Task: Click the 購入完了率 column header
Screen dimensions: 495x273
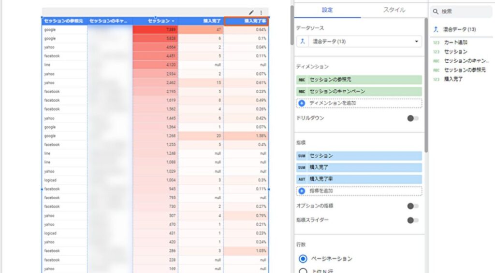Action: click(x=247, y=21)
